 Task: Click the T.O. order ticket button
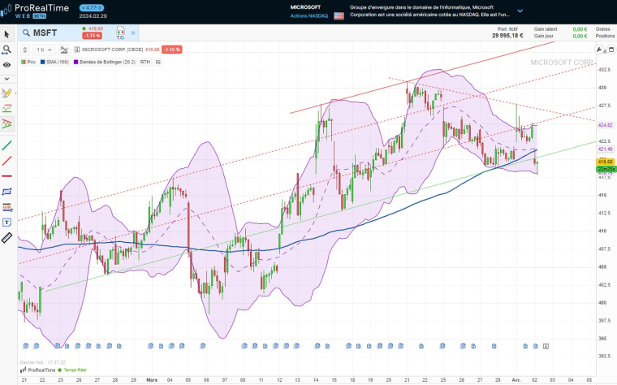point(119,33)
